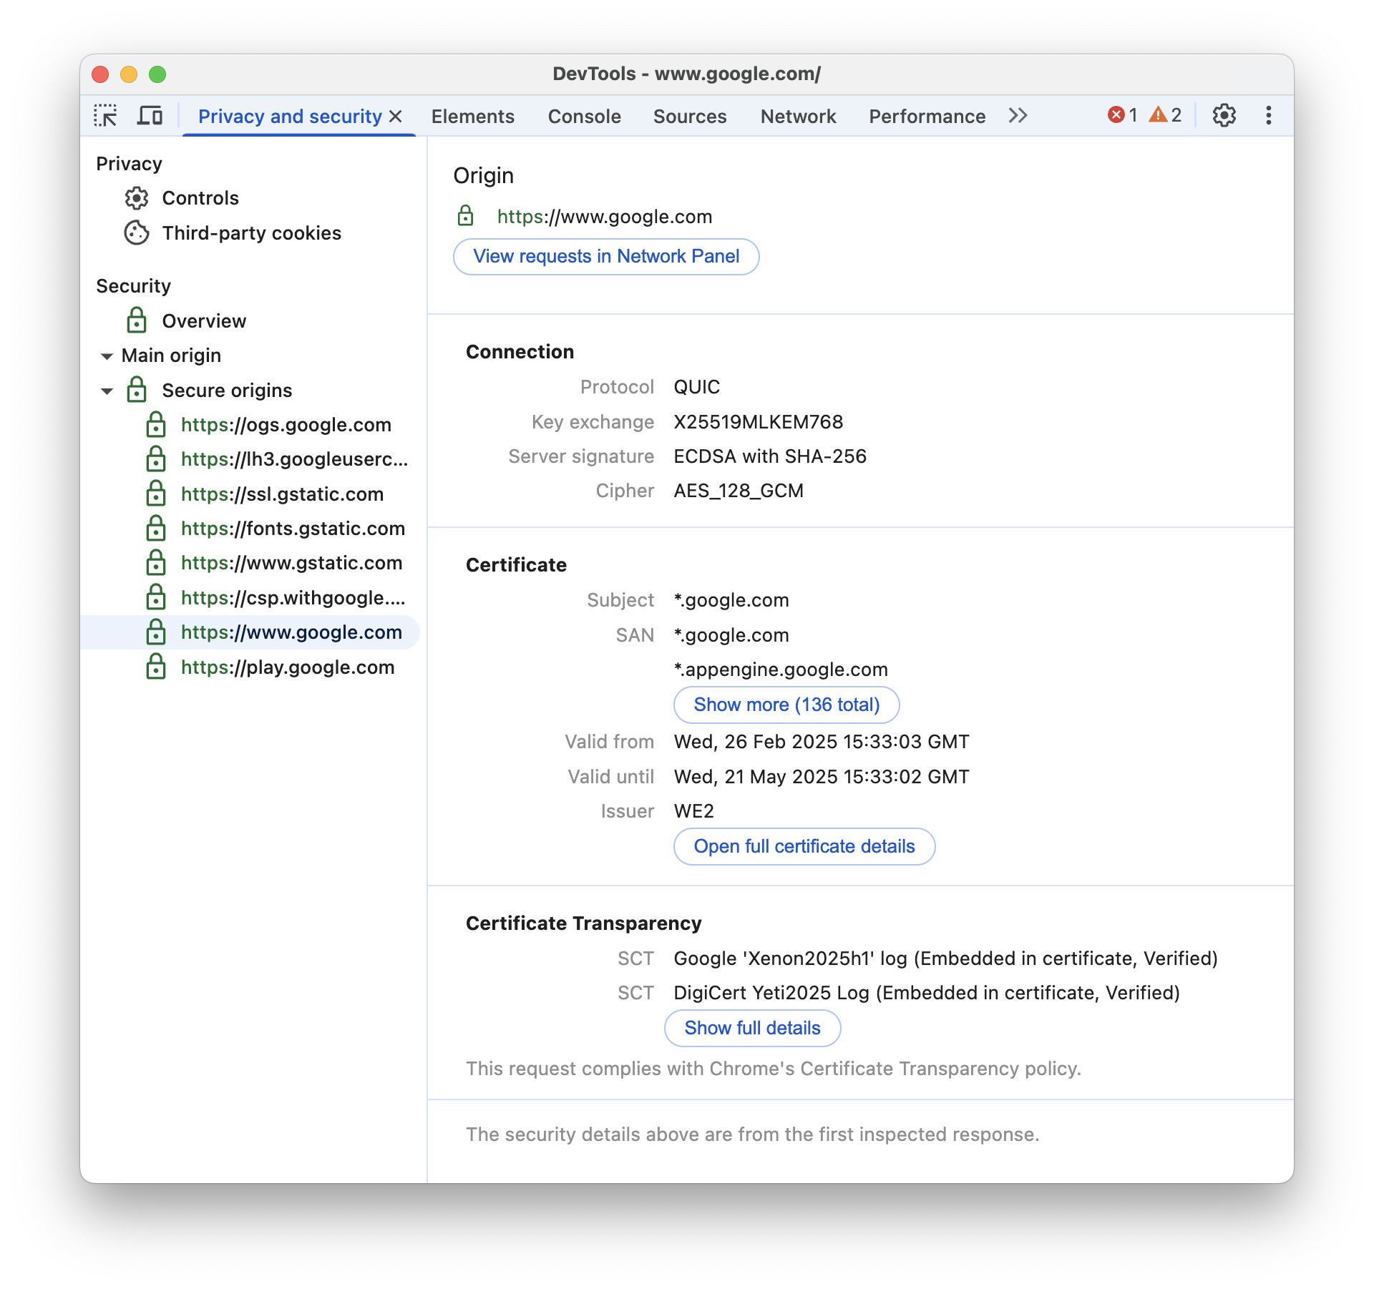This screenshot has width=1374, height=1289.
Task: Select the Privacy and security tab
Action: tap(296, 117)
